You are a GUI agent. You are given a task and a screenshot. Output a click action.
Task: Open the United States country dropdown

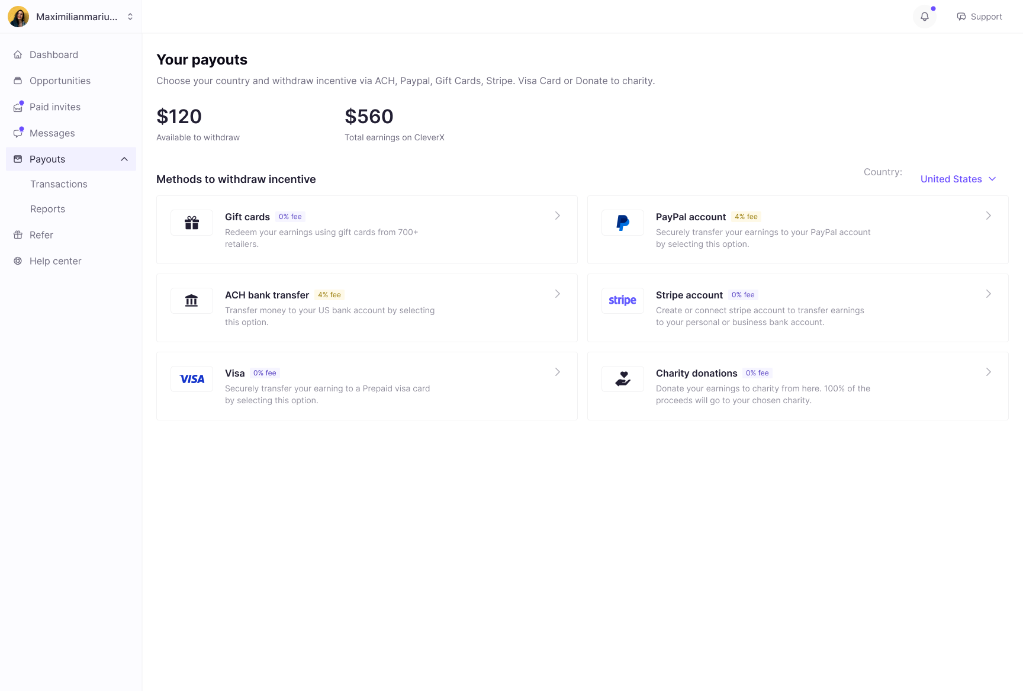[958, 179]
